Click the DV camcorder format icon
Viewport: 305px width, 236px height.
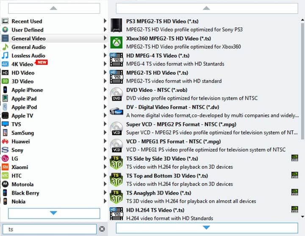click(x=116, y=111)
